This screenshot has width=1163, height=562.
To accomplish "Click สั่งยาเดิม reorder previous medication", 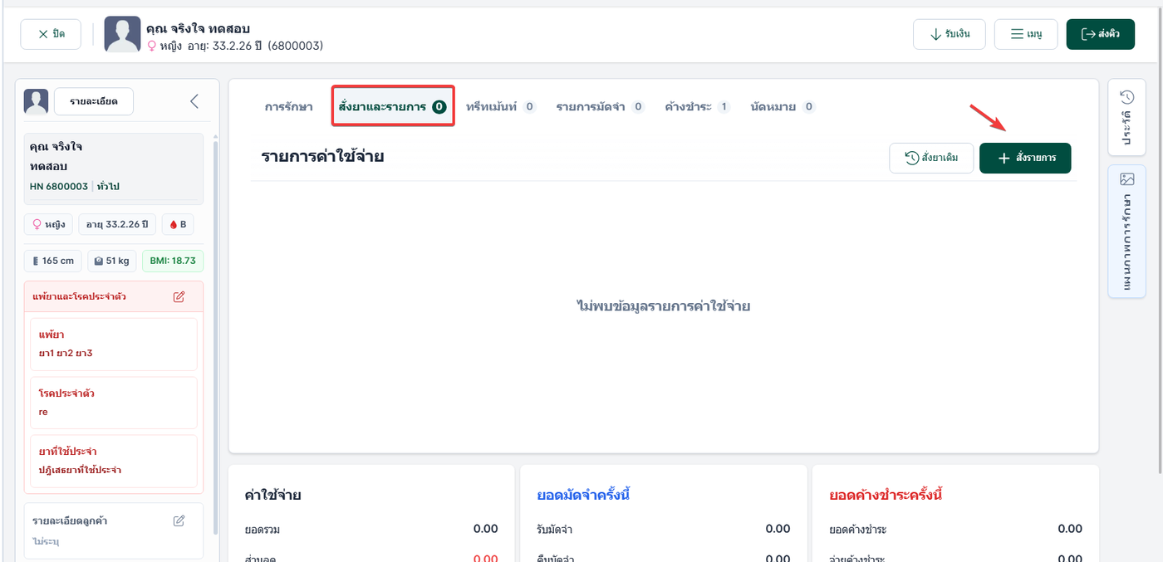I will (x=931, y=158).
